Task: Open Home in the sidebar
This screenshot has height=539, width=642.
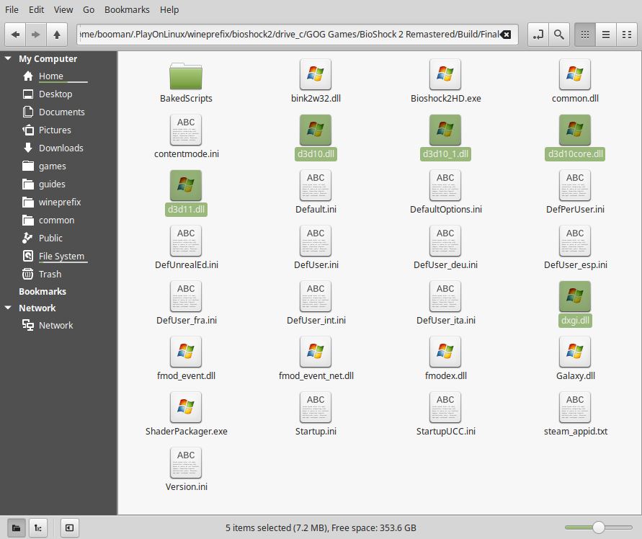Action: coord(50,76)
